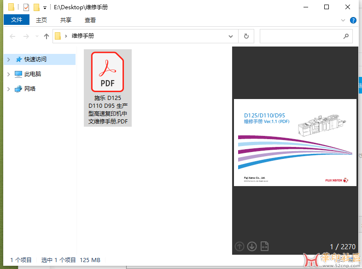The width and height of the screenshot is (362, 269).
Task: Select the 施乐 D125 PDF file icon
Action: coord(107,72)
